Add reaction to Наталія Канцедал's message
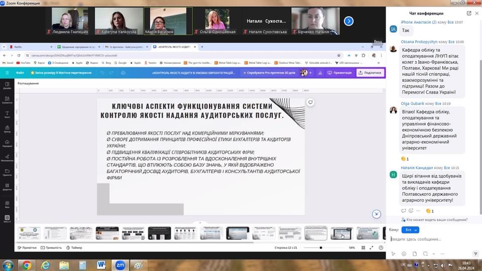 (411, 211)
